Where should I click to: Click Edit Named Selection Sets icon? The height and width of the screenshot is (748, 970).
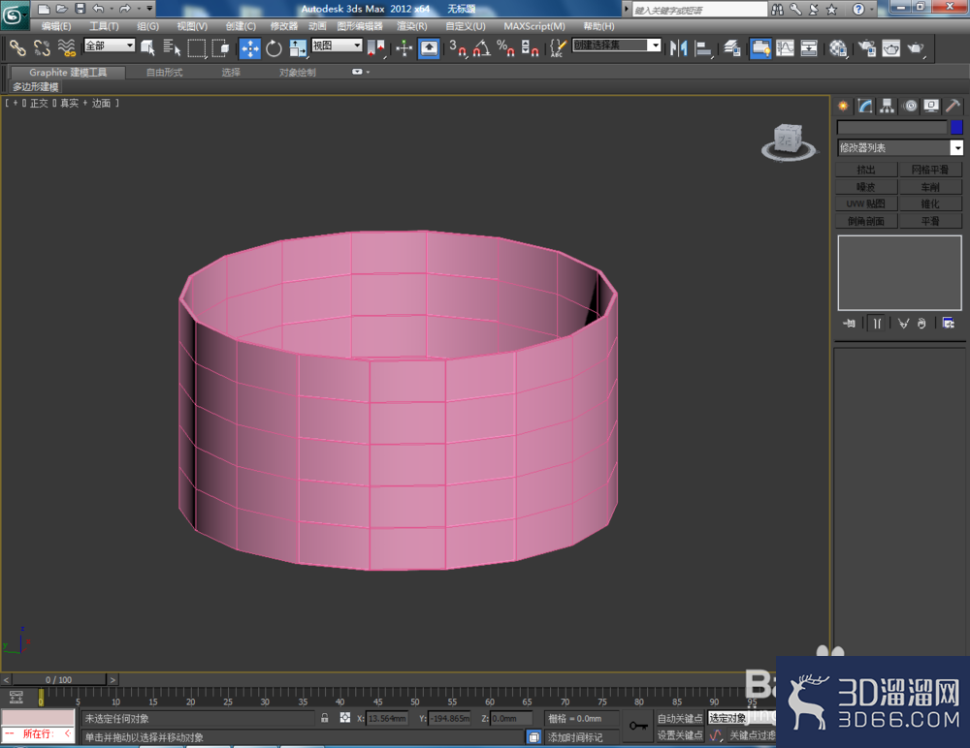point(558,48)
